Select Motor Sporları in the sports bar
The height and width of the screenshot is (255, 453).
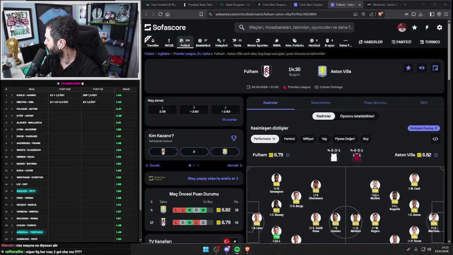[258, 42]
